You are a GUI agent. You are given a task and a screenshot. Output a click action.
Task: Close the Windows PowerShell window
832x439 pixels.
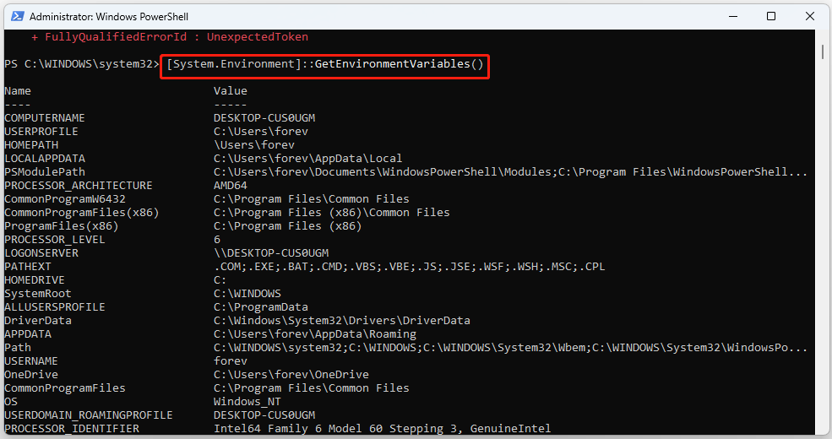[x=810, y=16]
